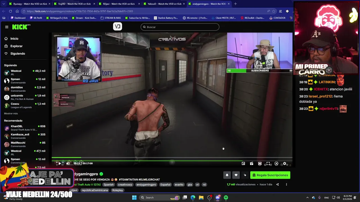This screenshot has height=202, width=360.
Task: Open Microsoft Edge from the taskbar
Action: click(193, 198)
